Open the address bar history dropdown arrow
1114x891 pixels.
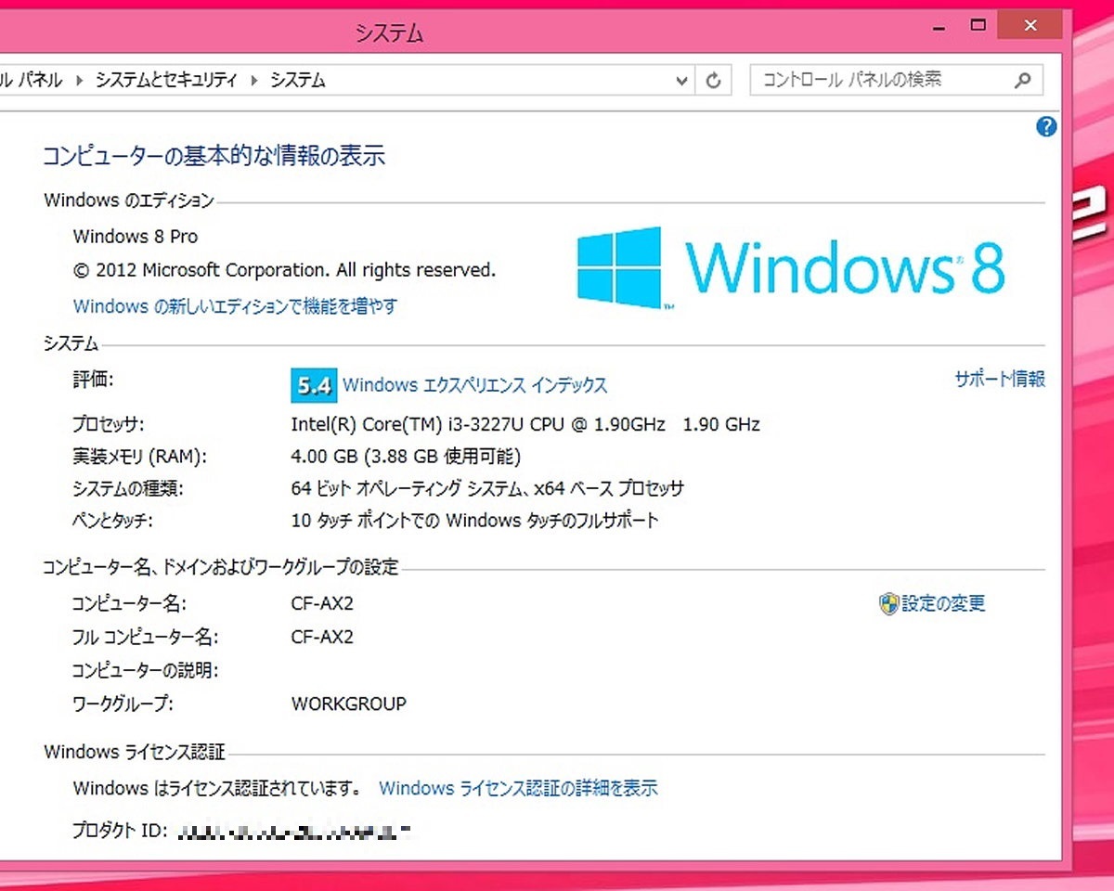[684, 81]
